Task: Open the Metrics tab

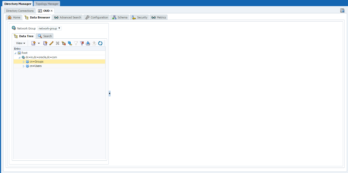Action: pyautogui.click(x=158, y=17)
